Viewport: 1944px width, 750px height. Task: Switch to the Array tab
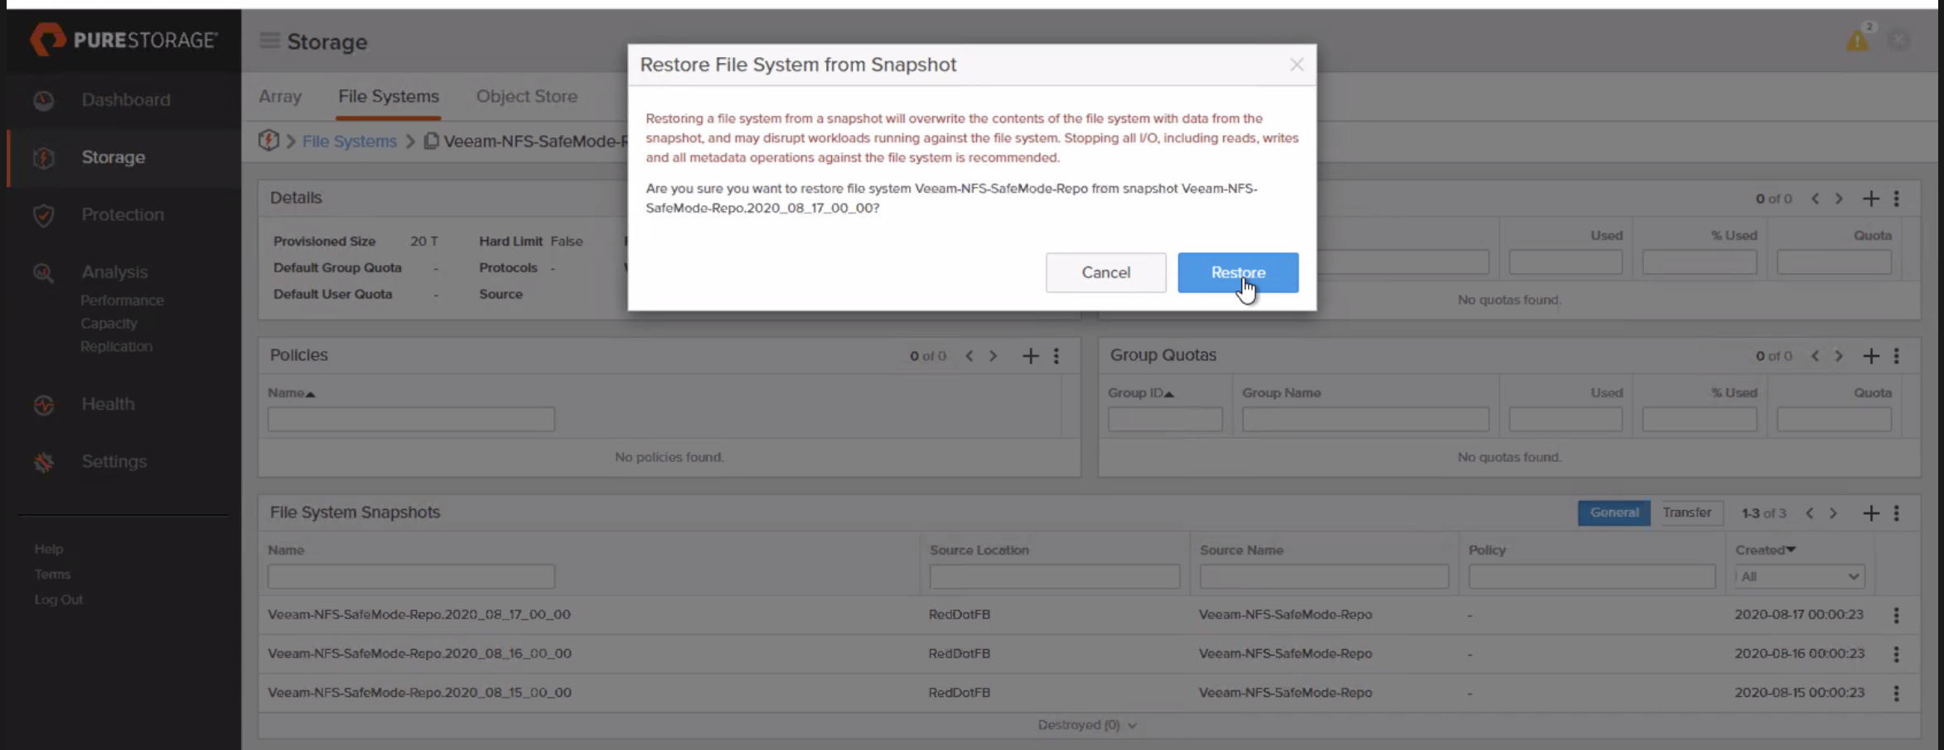(280, 96)
